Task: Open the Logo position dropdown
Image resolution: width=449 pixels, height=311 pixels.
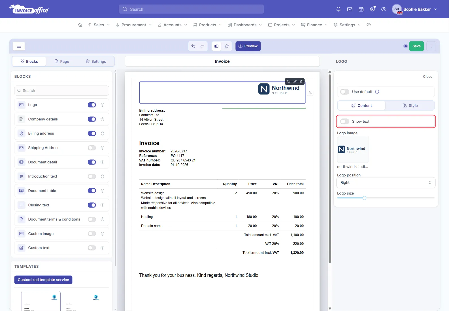Action: coord(386,183)
